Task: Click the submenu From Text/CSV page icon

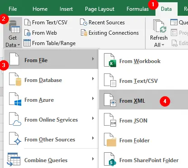Action: tap(110, 80)
